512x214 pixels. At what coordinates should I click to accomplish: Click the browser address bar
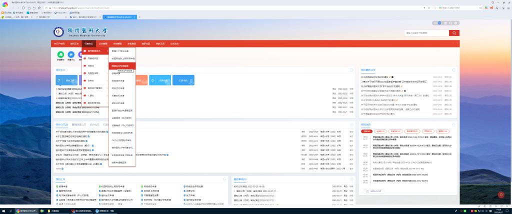coord(235,8)
